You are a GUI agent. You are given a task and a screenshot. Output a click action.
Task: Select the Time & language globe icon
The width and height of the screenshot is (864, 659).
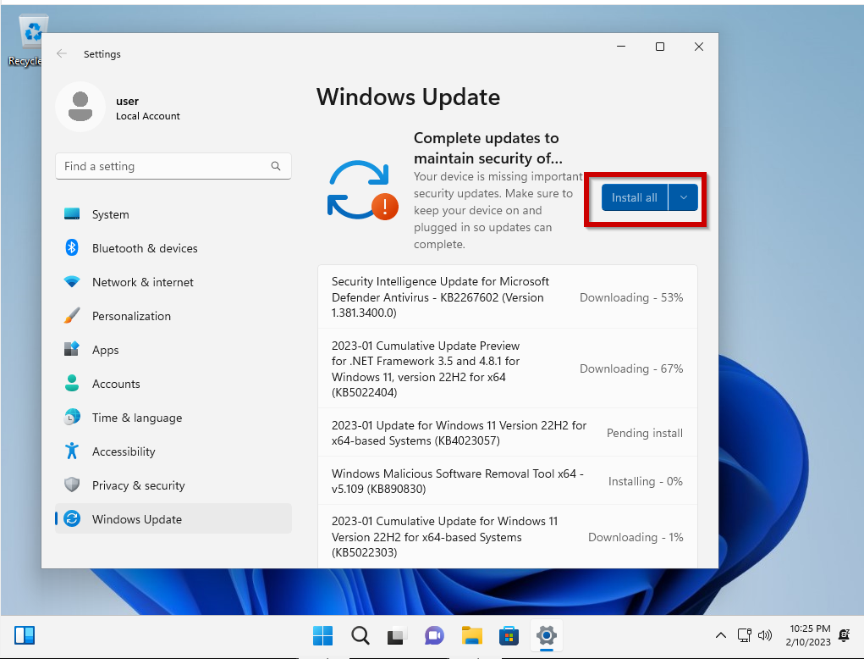(x=72, y=417)
